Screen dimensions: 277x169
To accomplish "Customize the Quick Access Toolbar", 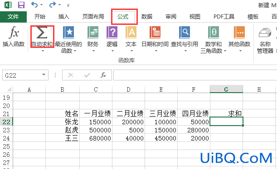I will (68, 5).
